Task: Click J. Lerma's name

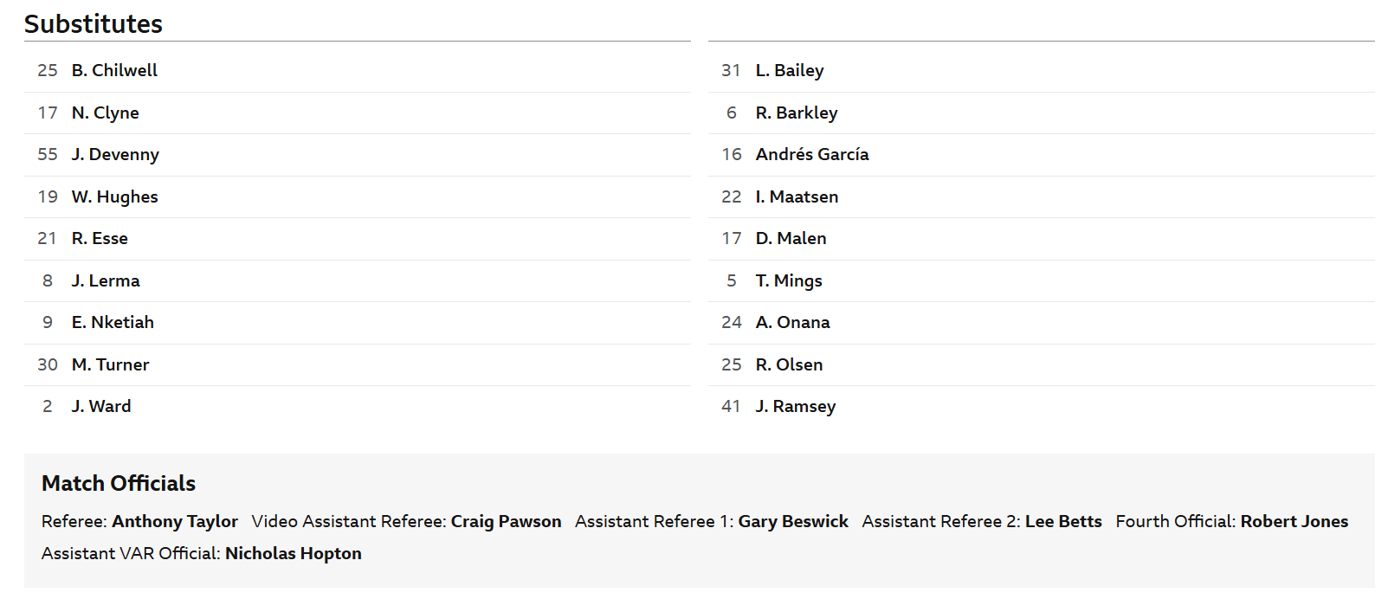Action: 106,280
